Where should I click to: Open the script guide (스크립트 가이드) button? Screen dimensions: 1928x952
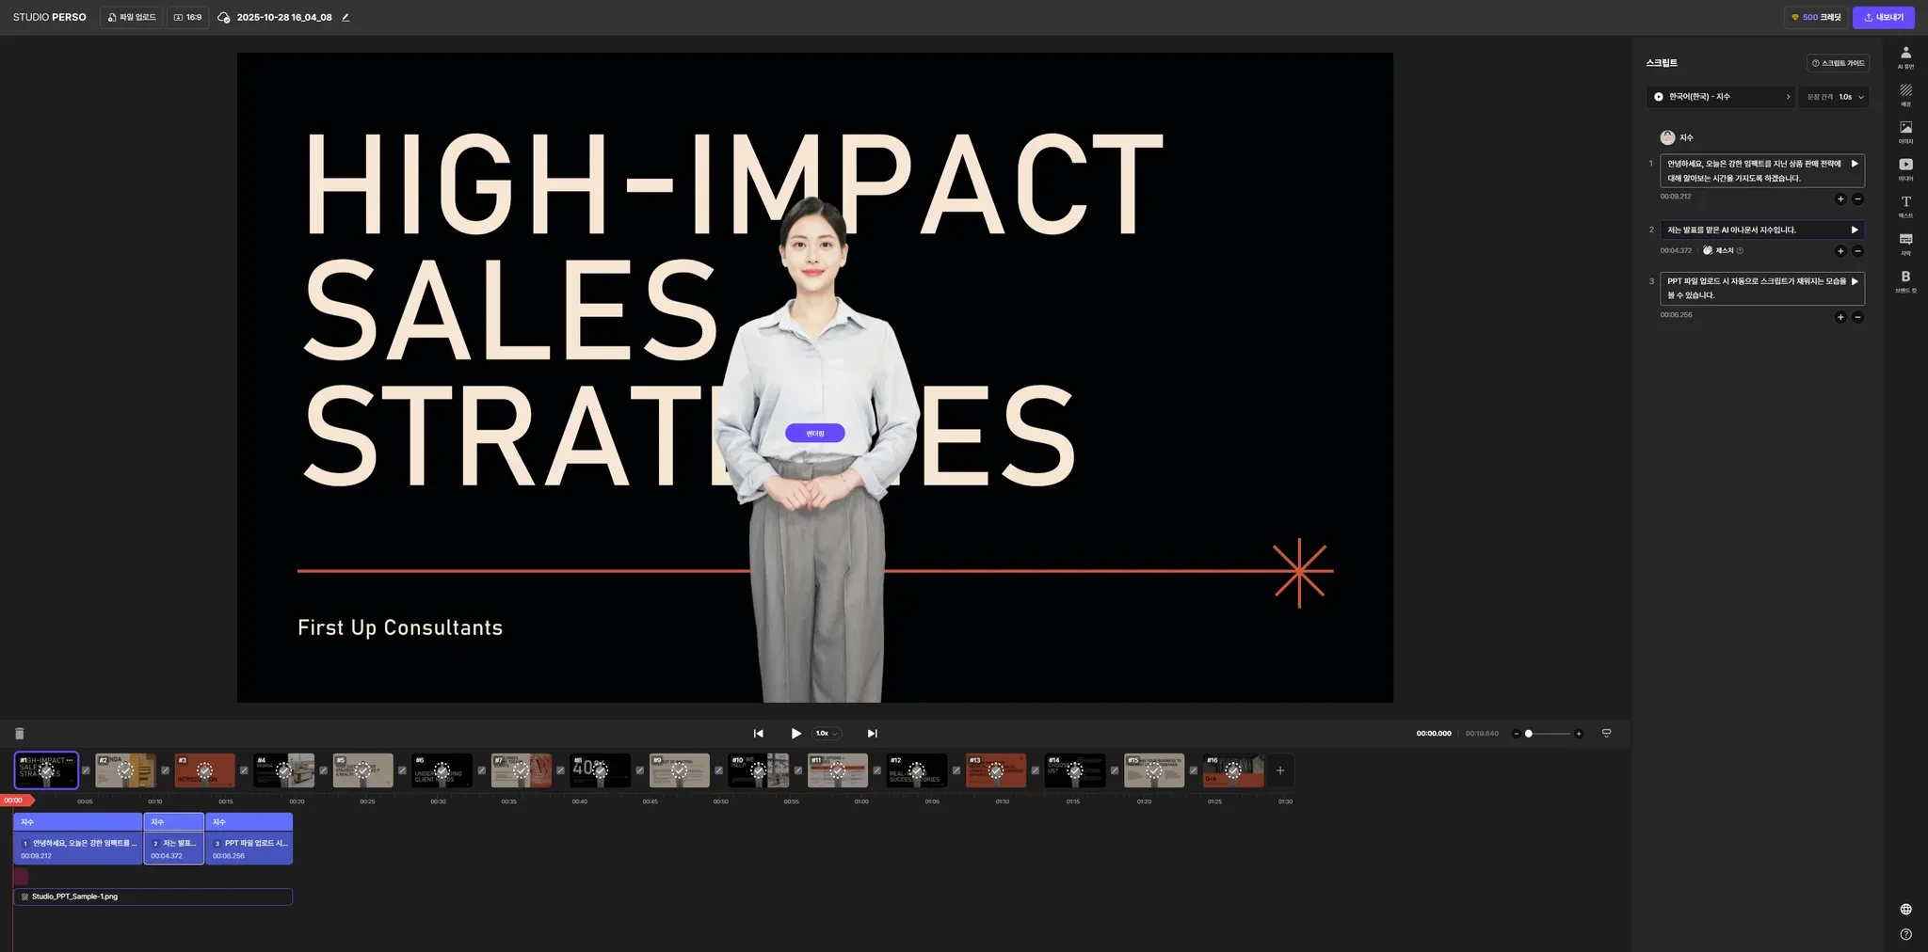point(1838,63)
